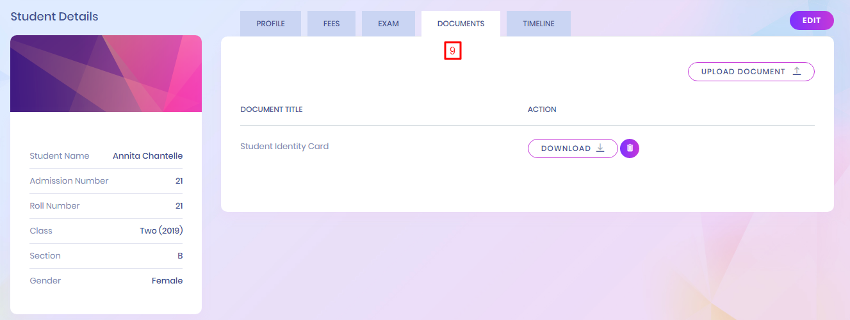Switch to the Fees tab
The image size is (850, 320).
tap(332, 24)
